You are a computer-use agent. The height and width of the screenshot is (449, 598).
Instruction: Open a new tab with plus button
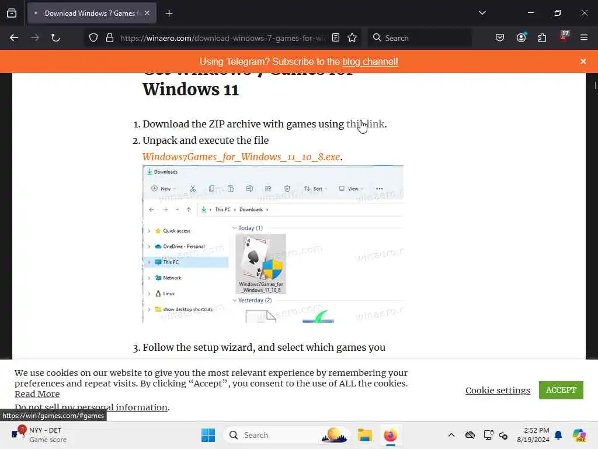[169, 13]
